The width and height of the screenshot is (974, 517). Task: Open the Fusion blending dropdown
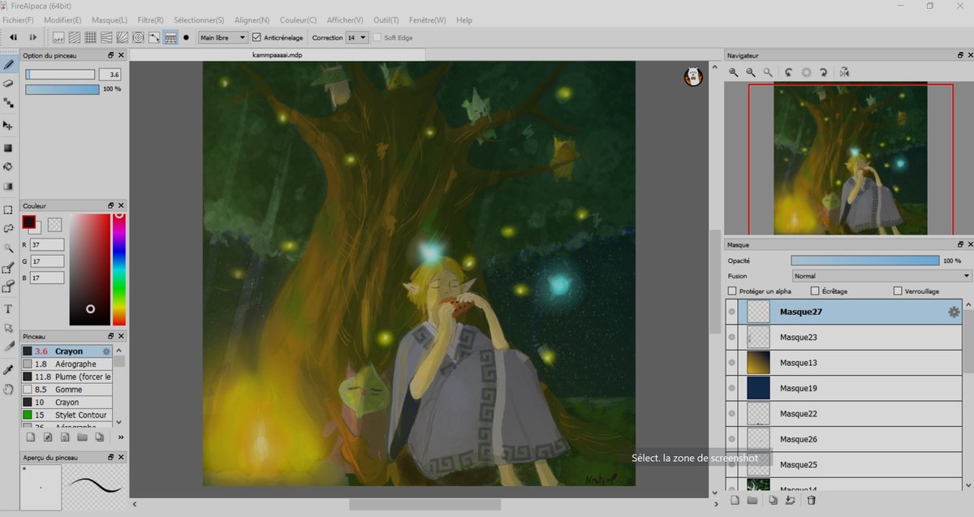tap(881, 276)
